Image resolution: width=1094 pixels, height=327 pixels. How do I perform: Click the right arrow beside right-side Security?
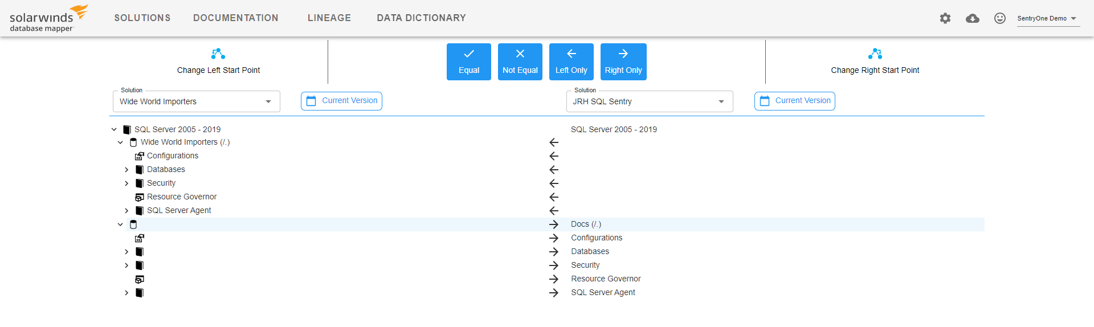(x=554, y=265)
